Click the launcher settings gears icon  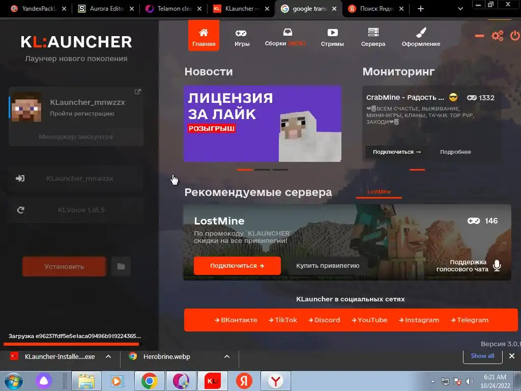pyautogui.click(x=498, y=36)
